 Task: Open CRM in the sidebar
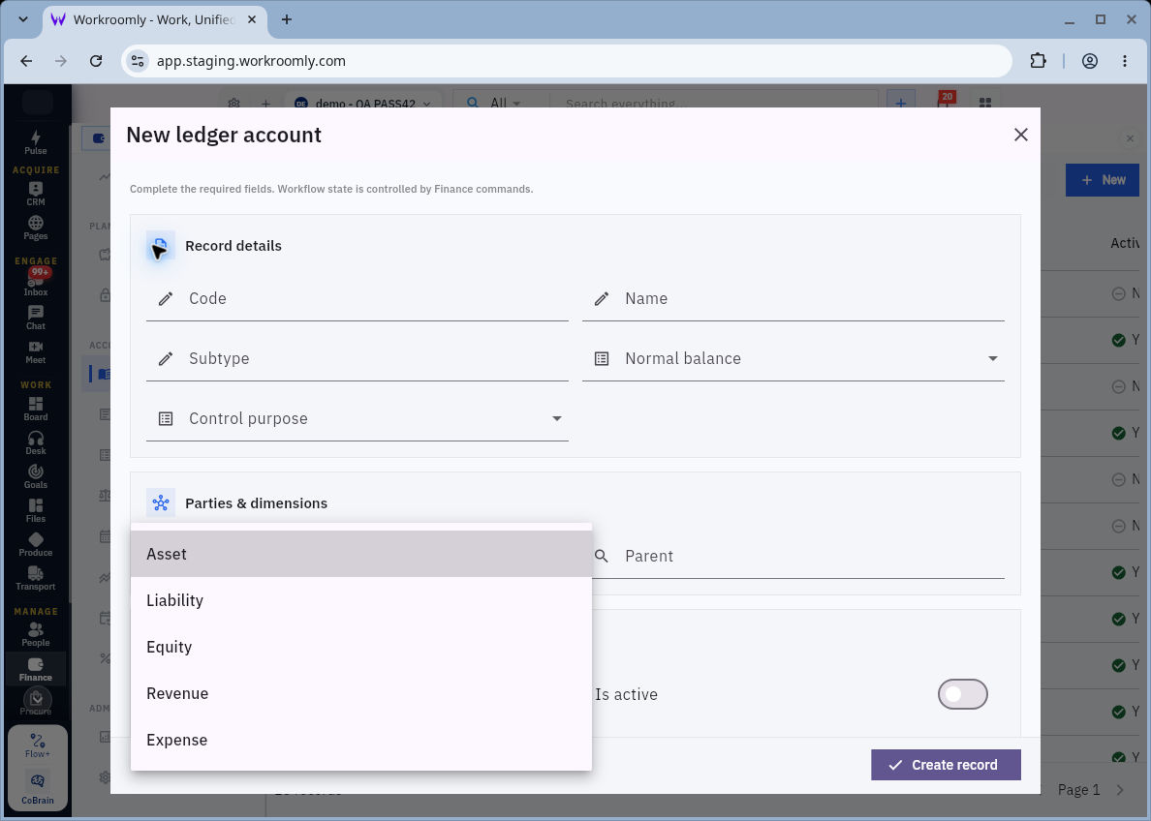(35, 194)
